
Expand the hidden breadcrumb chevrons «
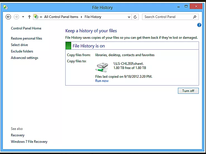[x=41, y=17]
